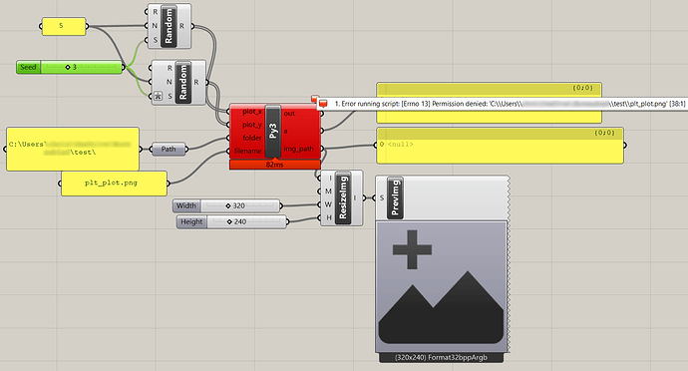Click the M input on ResizeImg
The height and width of the screenshot is (371, 688).
pos(328,191)
